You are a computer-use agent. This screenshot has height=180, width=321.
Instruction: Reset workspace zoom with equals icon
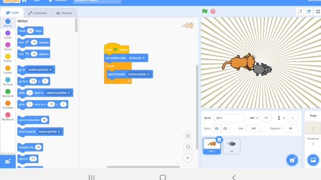click(188, 158)
